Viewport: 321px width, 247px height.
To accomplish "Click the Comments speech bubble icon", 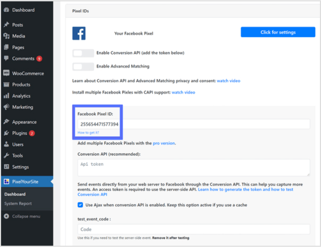I will pos(6,58).
